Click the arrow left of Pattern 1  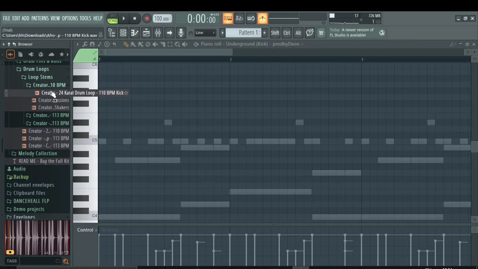pos(223,33)
